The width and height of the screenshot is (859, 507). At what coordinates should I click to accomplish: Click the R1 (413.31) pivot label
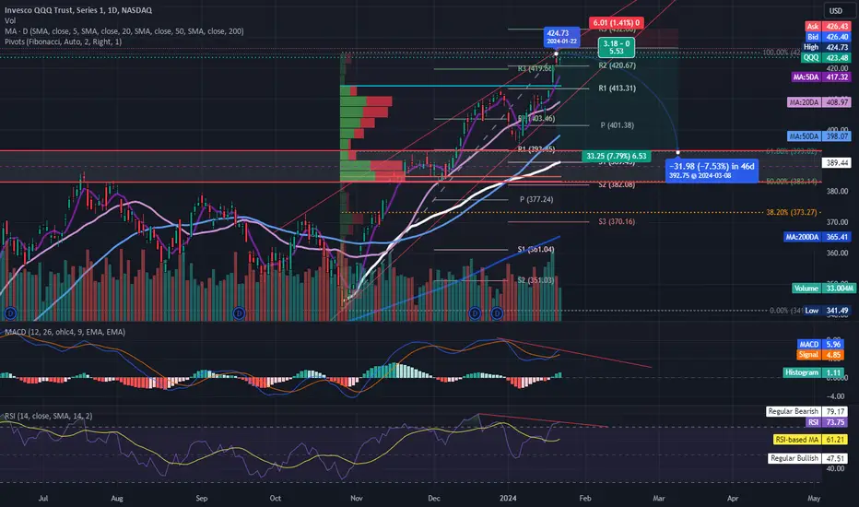click(617, 88)
